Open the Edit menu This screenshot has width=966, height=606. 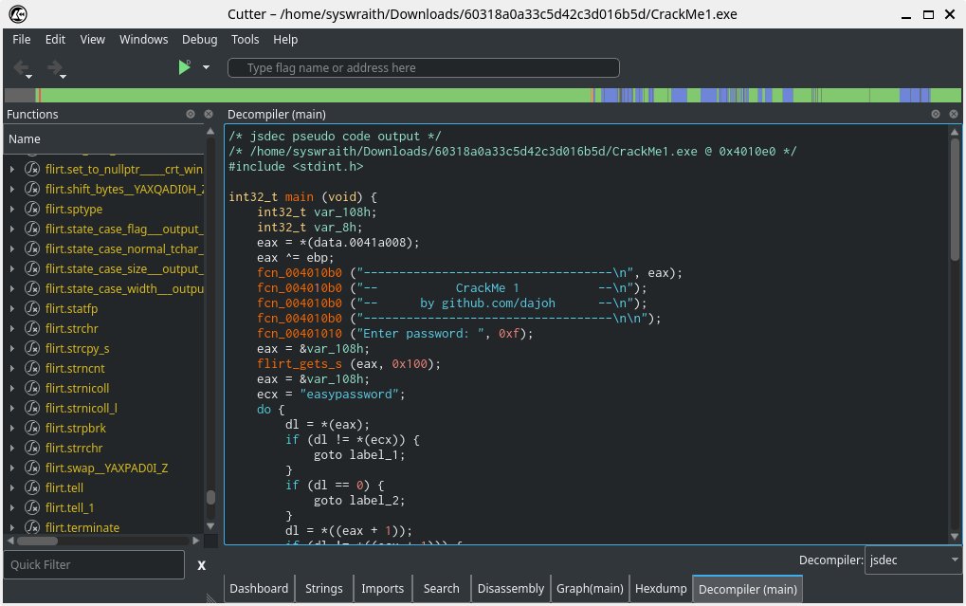coord(55,40)
